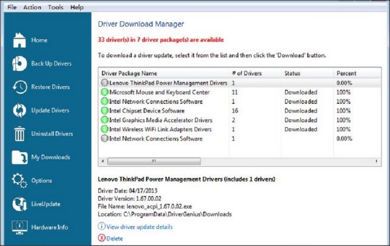Viewport: 390px width, 246px height.
Task: Open Back Up Drivers section
Action: tap(51, 64)
